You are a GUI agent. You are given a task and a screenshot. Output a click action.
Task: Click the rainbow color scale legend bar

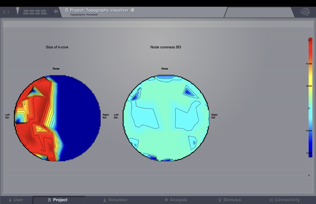pyautogui.click(x=310, y=97)
